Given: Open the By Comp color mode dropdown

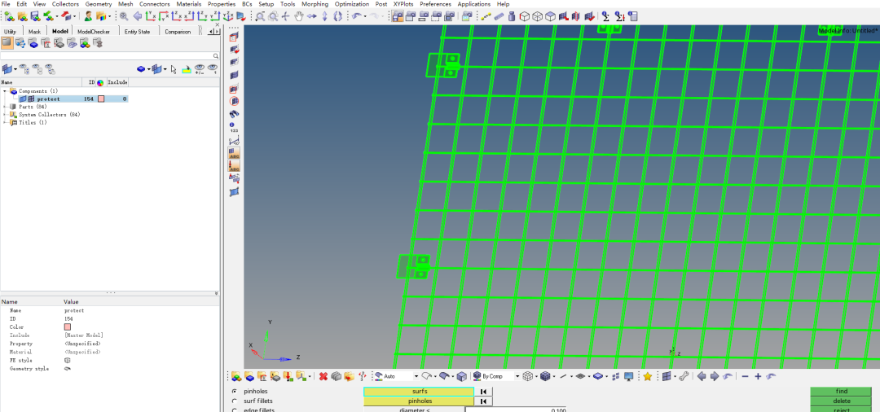Looking at the screenshot, I should tap(517, 376).
